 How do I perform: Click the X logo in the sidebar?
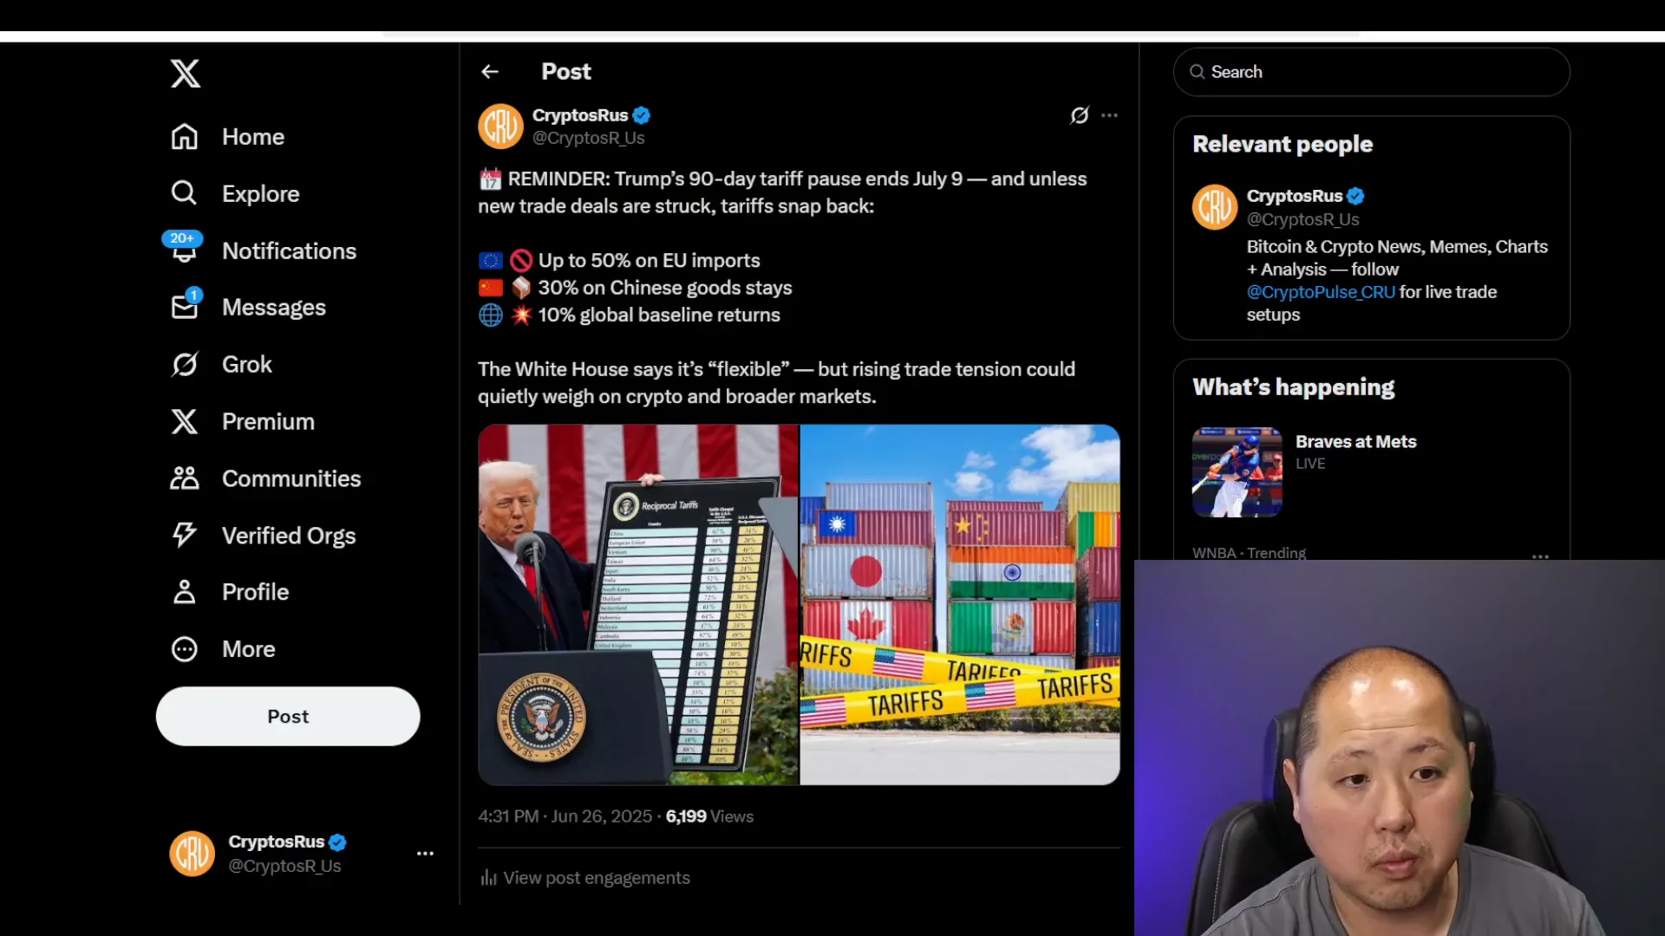[x=185, y=74]
